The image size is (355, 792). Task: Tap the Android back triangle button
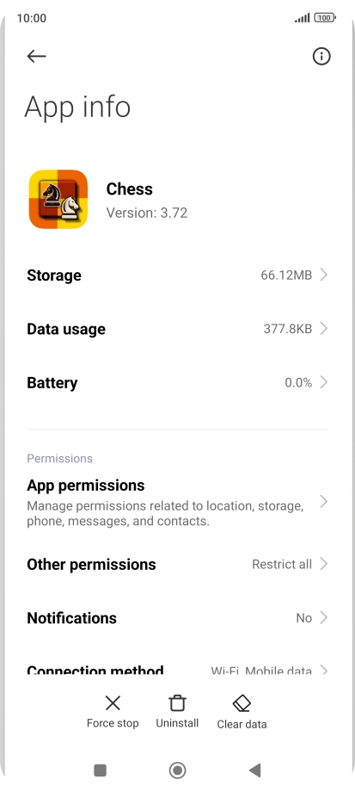click(254, 770)
